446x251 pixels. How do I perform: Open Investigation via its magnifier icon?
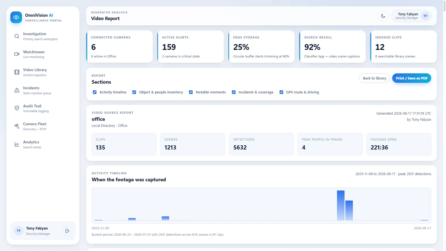coord(17,36)
